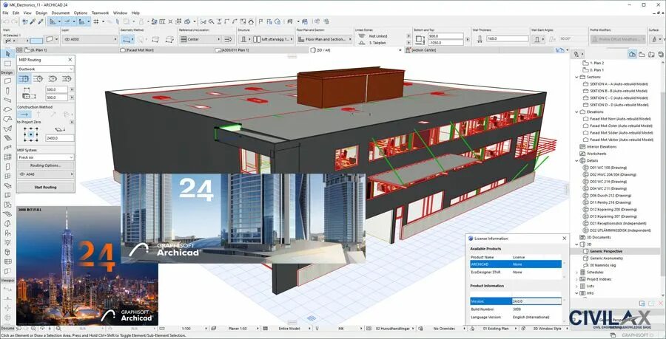Select the Stair tool in Design toolbox
The image size is (666, 339).
point(7,138)
